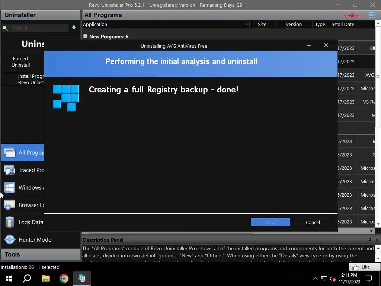
Task: Open the Browser Extensions module icon
Action: 10,205
